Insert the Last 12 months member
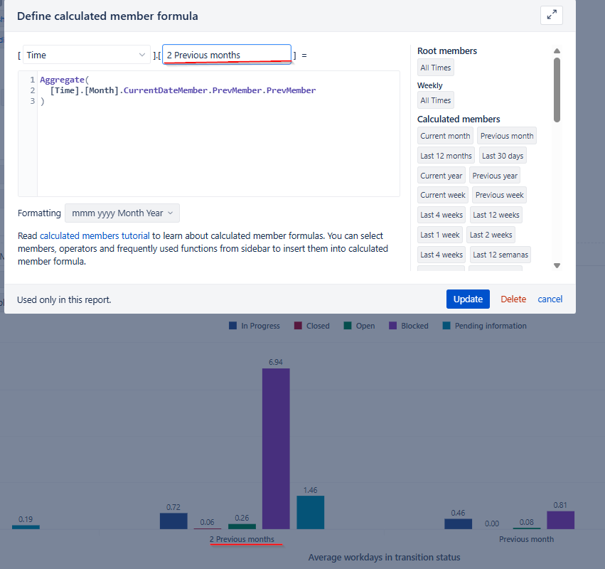605x569 pixels. 446,156
